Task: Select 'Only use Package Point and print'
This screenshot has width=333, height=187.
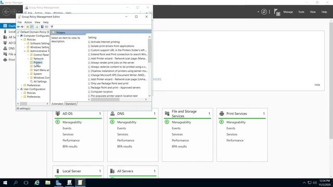Action: (x=110, y=84)
